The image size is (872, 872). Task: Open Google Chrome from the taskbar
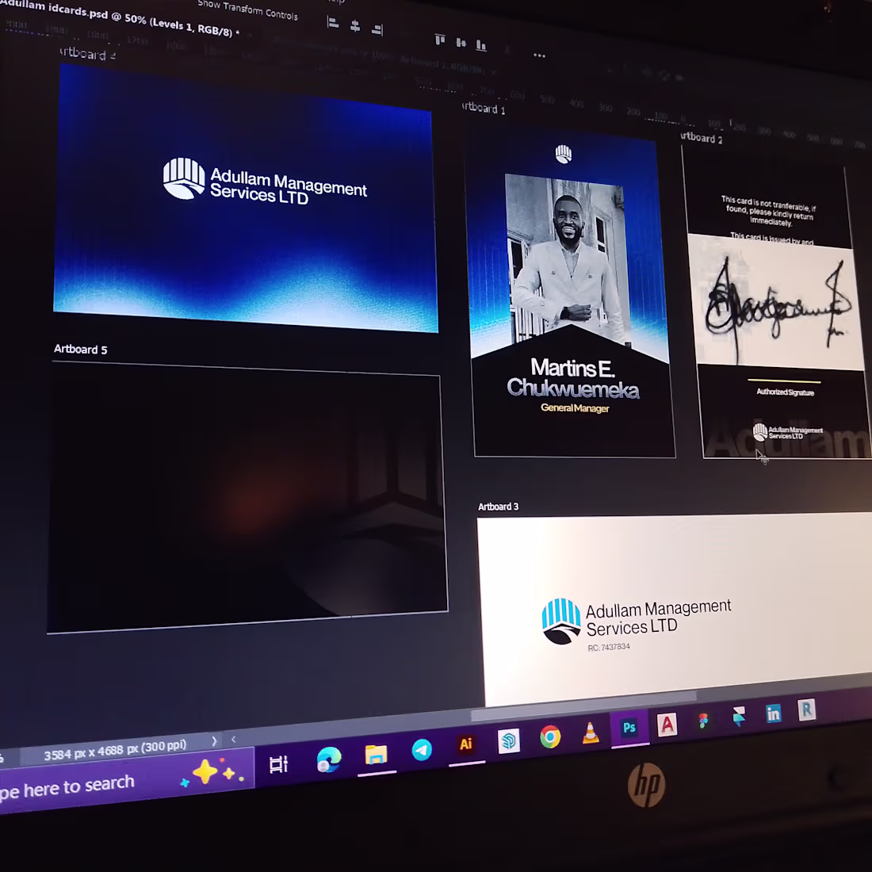(x=550, y=737)
